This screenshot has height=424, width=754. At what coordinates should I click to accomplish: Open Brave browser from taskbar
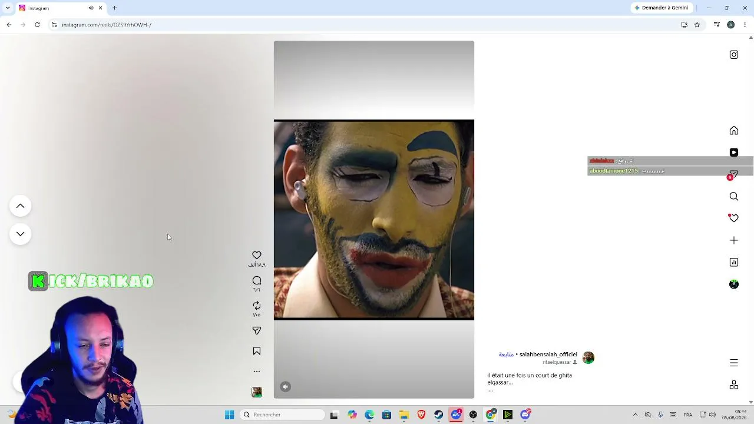(x=421, y=415)
